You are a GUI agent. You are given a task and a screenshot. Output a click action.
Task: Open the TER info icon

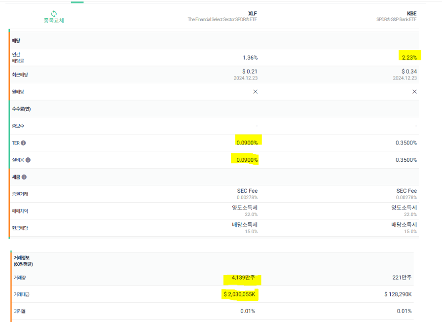(23, 143)
